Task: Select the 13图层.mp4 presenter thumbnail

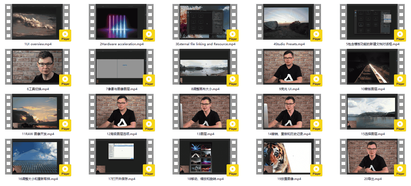Action: pos(205,112)
